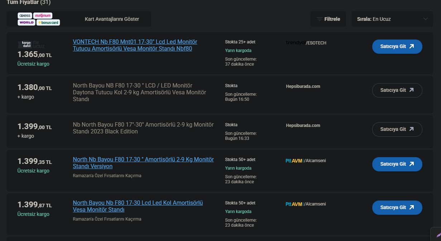Go to seller for the 1.365,00 TL offer
This screenshot has width=441, height=241.
(397, 47)
